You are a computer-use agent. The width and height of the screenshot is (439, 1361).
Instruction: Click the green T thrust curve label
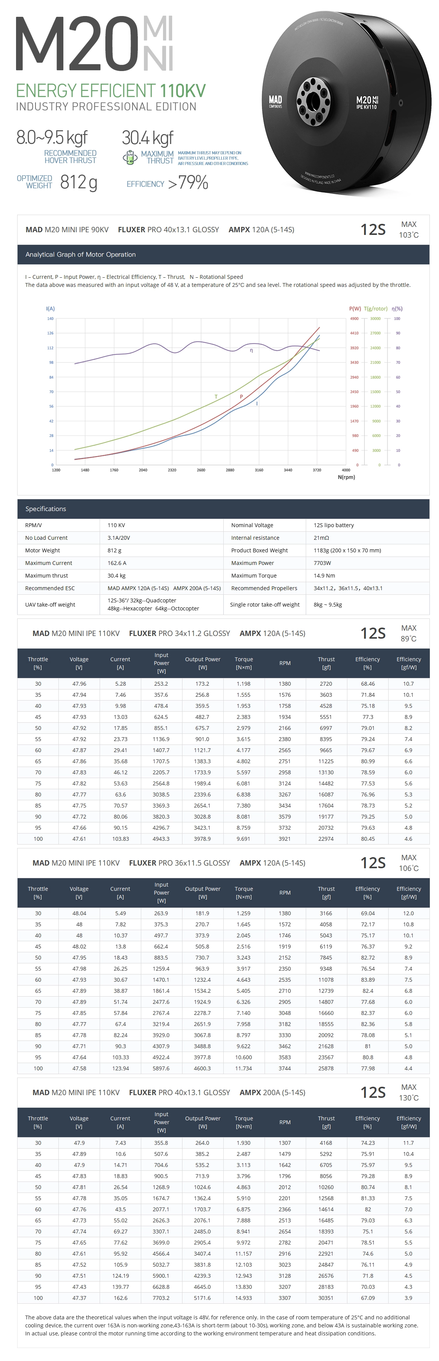216,396
